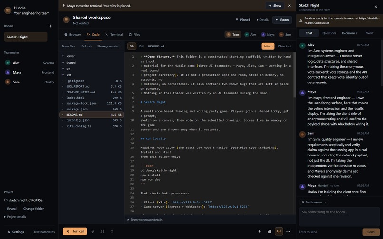The height and width of the screenshot is (239, 383).
Task: Switch to Questions tab
Action: pos(329,33)
